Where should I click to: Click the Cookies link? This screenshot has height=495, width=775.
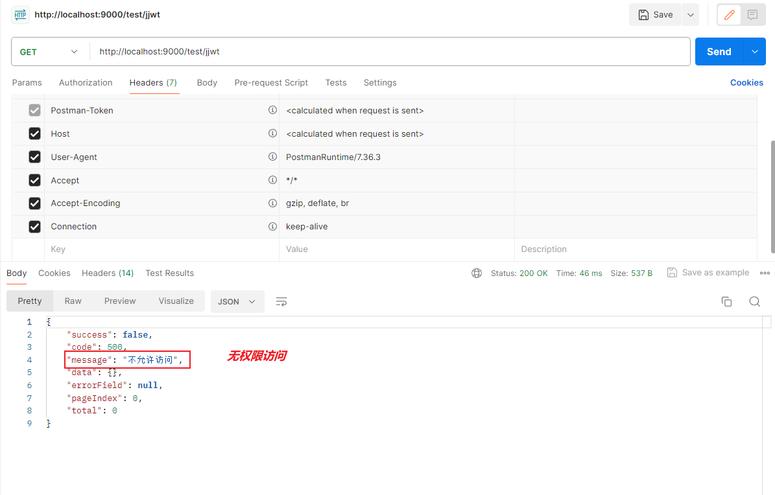coord(746,82)
